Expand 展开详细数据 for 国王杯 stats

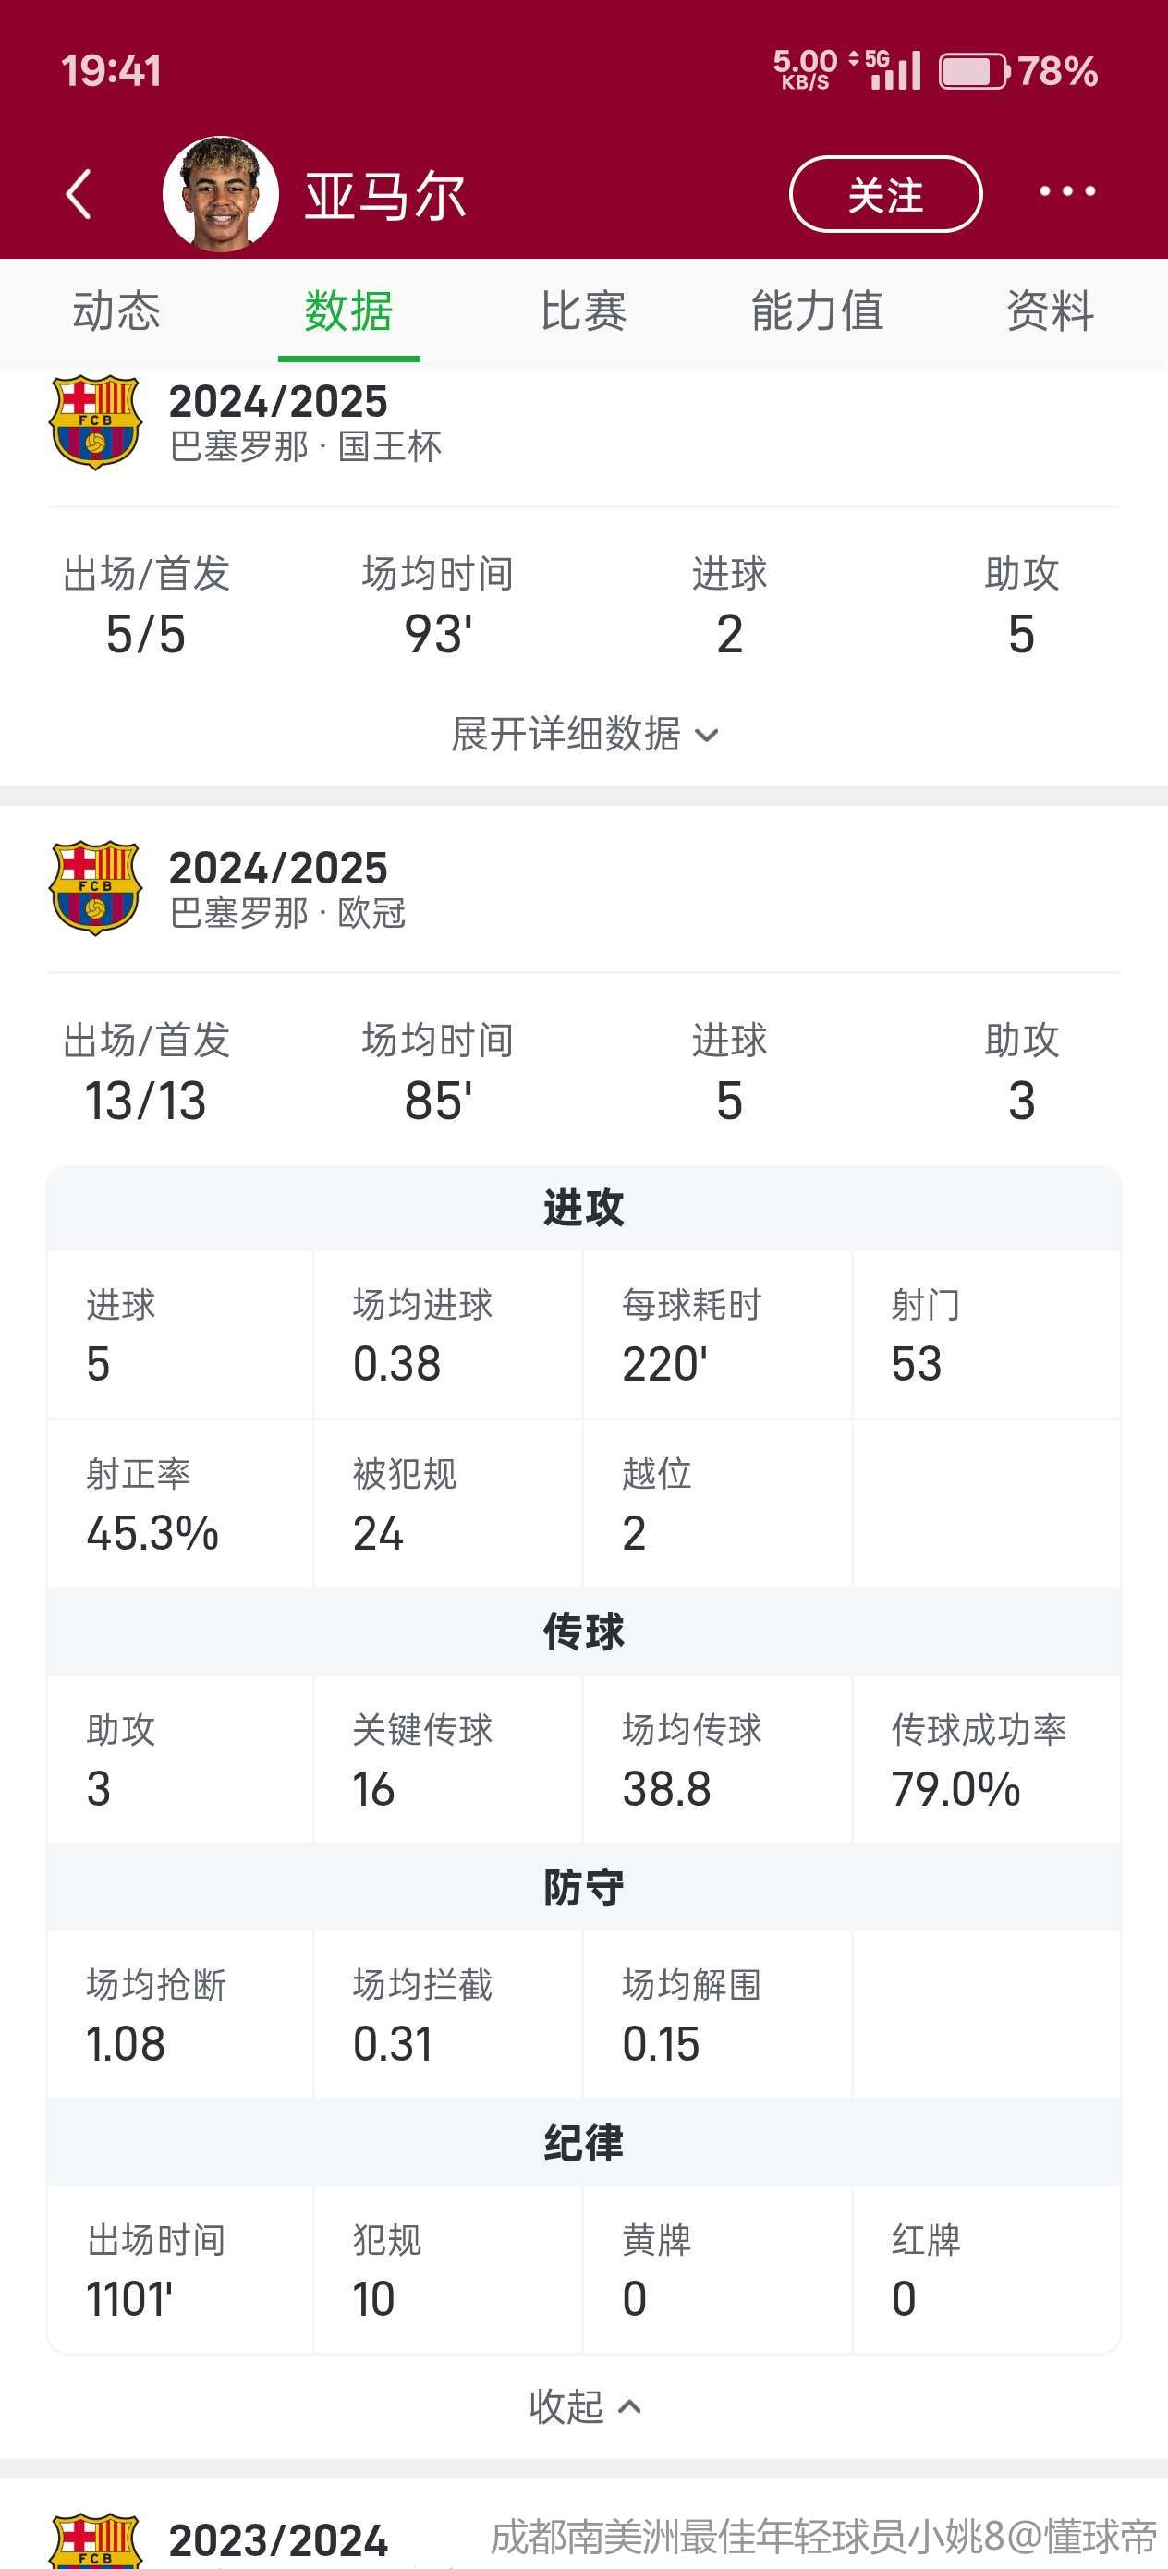(566, 735)
